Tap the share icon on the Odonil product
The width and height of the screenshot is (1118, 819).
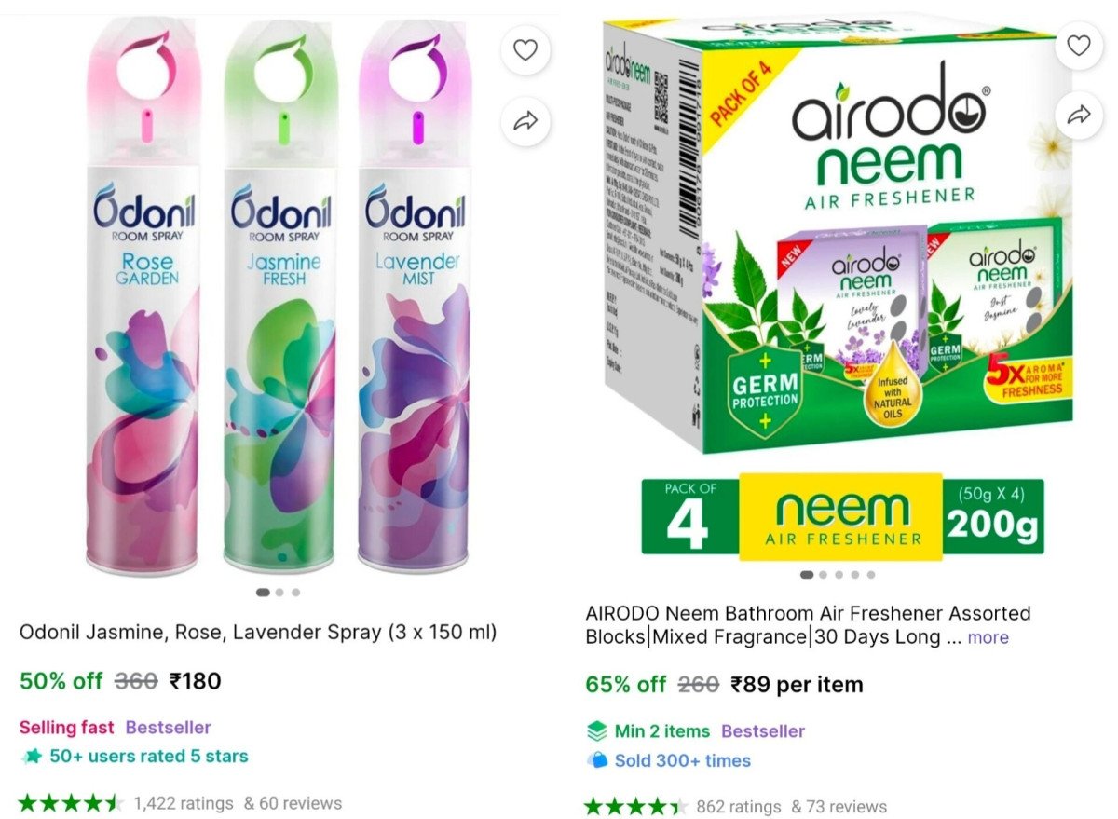click(526, 120)
